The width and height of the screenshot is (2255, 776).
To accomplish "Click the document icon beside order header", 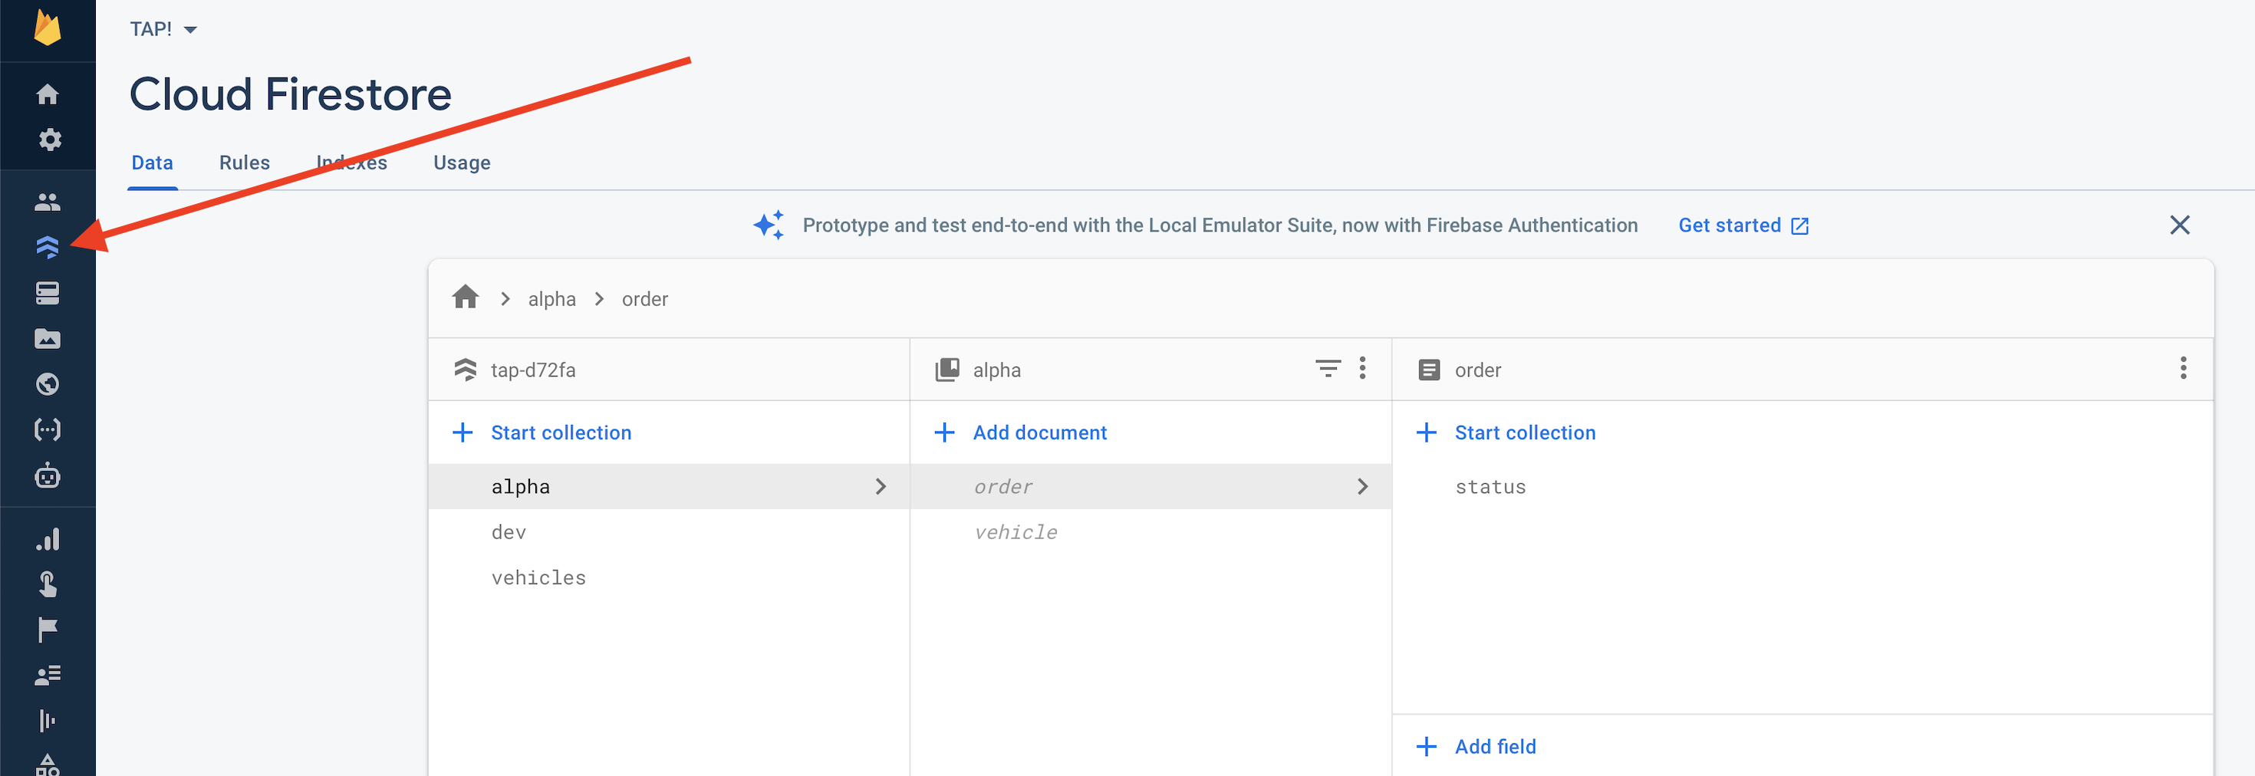I will click(x=1429, y=369).
